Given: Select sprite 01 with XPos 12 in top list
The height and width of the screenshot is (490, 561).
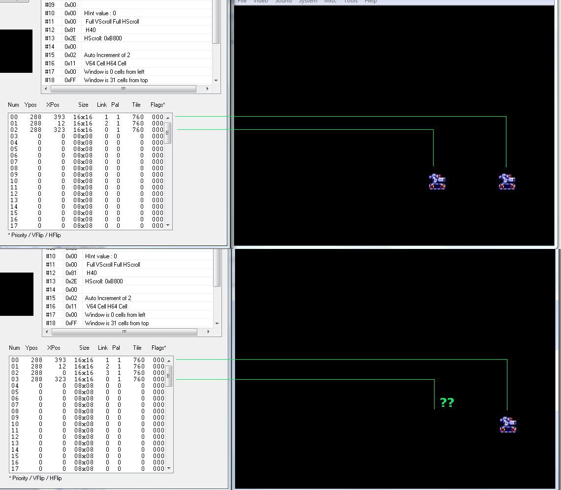Looking at the screenshot, I should tap(87, 123).
